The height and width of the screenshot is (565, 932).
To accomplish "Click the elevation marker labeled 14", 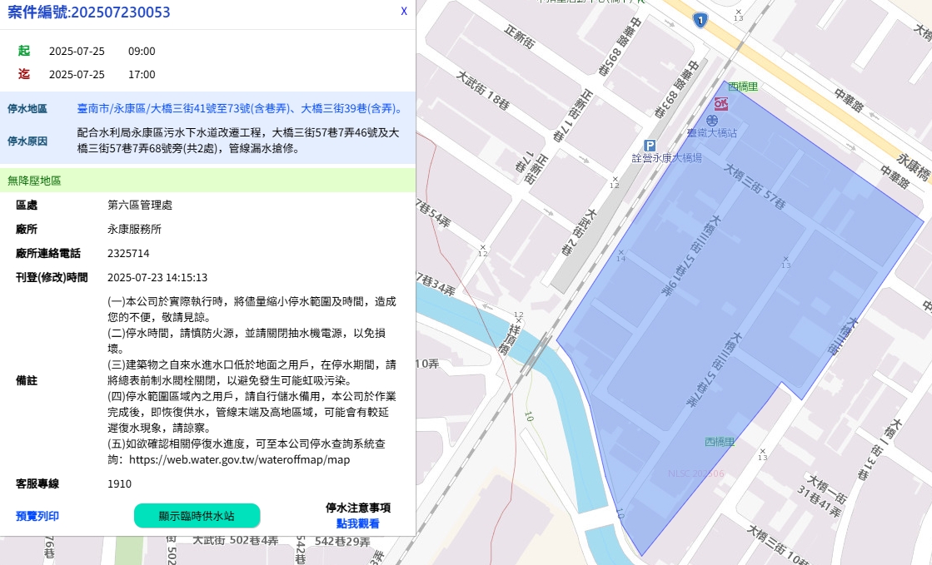I will point(621,259).
